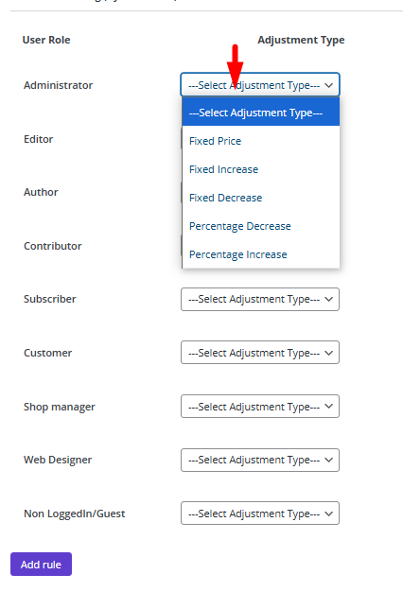Click the chevron arrow on the Customer dropdown
This screenshot has width=403, height=592.
tap(329, 353)
